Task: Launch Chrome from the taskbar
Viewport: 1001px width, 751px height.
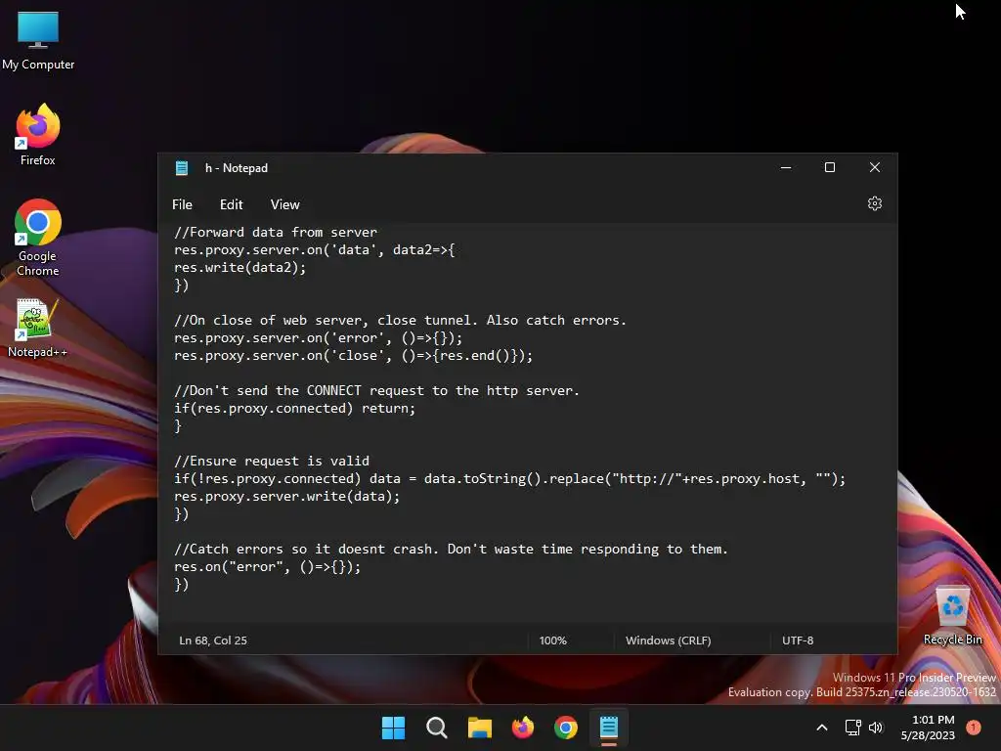Action: point(566,728)
